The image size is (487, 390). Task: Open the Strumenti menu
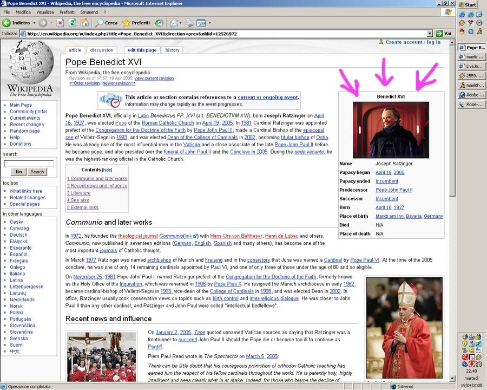tap(89, 12)
